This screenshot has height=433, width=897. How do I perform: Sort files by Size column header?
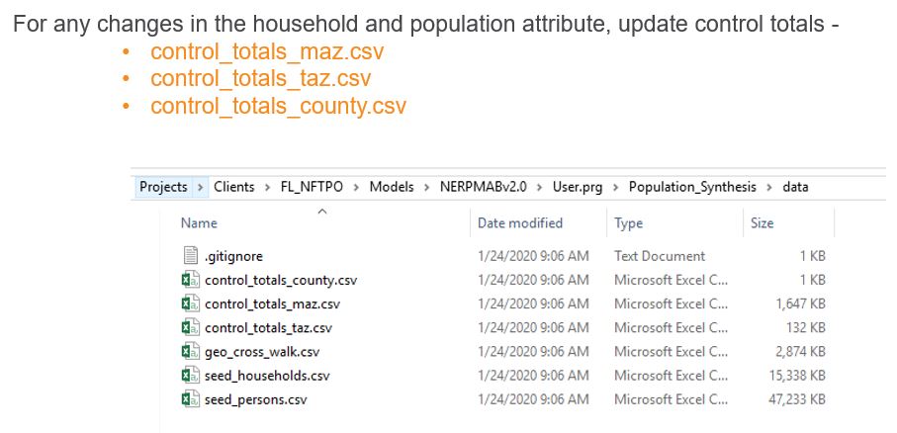pyautogui.click(x=762, y=223)
